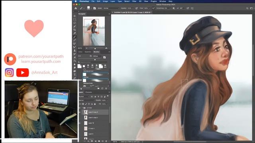Image resolution: width=255 pixels, height=143 pixels.
Task: Select the Crop tool
Action: click(75, 30)
